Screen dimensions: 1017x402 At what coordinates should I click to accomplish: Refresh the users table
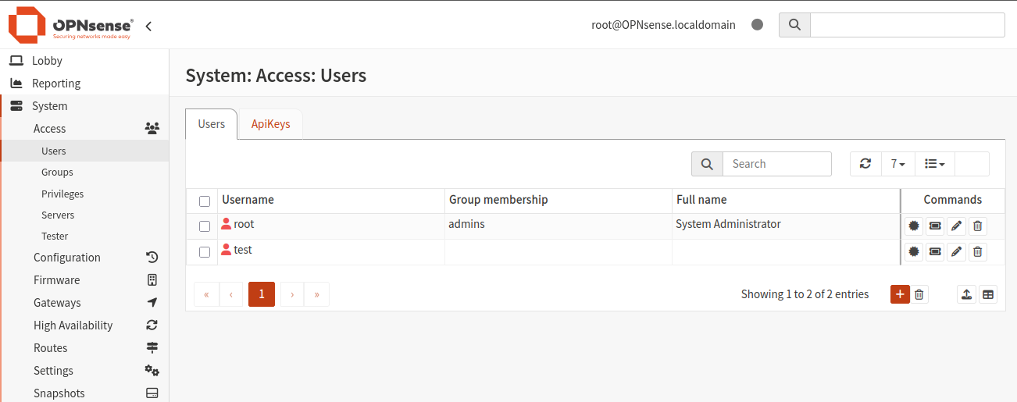coord(865,164)
